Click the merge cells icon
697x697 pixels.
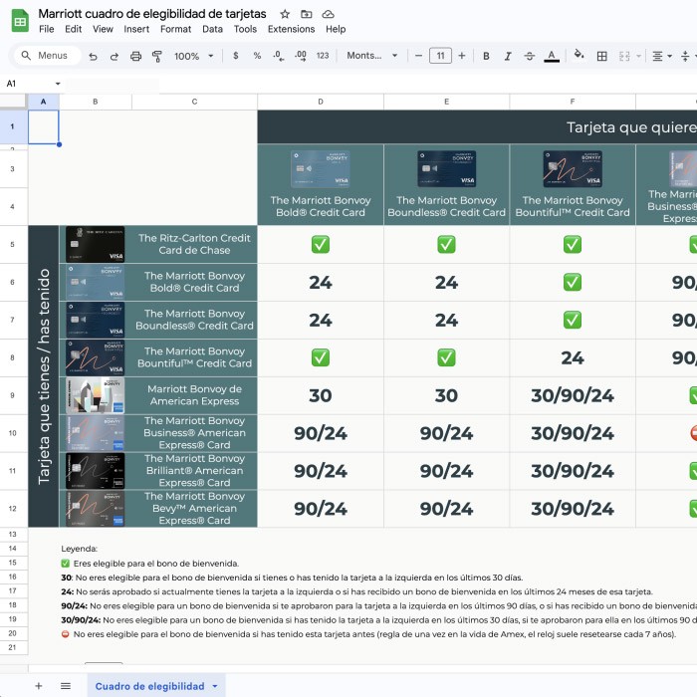[624, 56]
